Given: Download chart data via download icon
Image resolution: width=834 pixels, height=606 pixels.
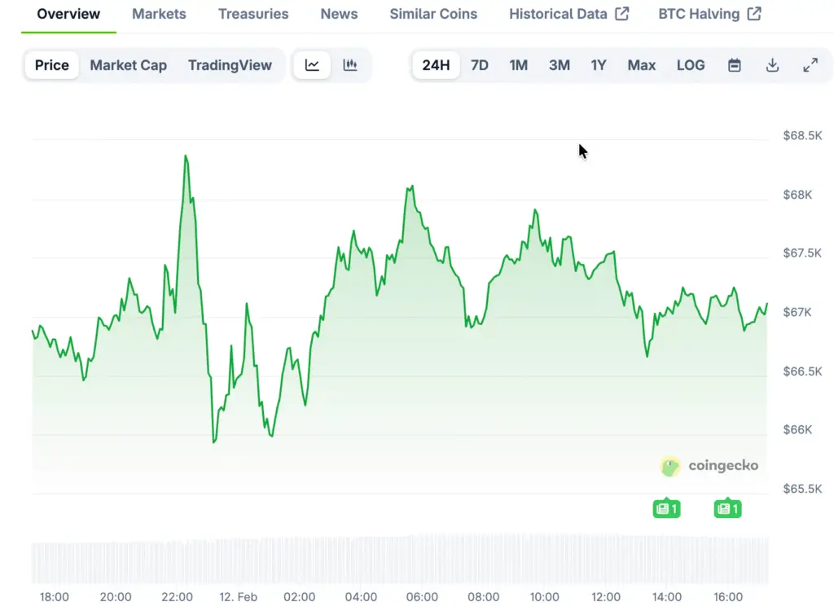Looking at the screenshot, I should click(773, 65).
